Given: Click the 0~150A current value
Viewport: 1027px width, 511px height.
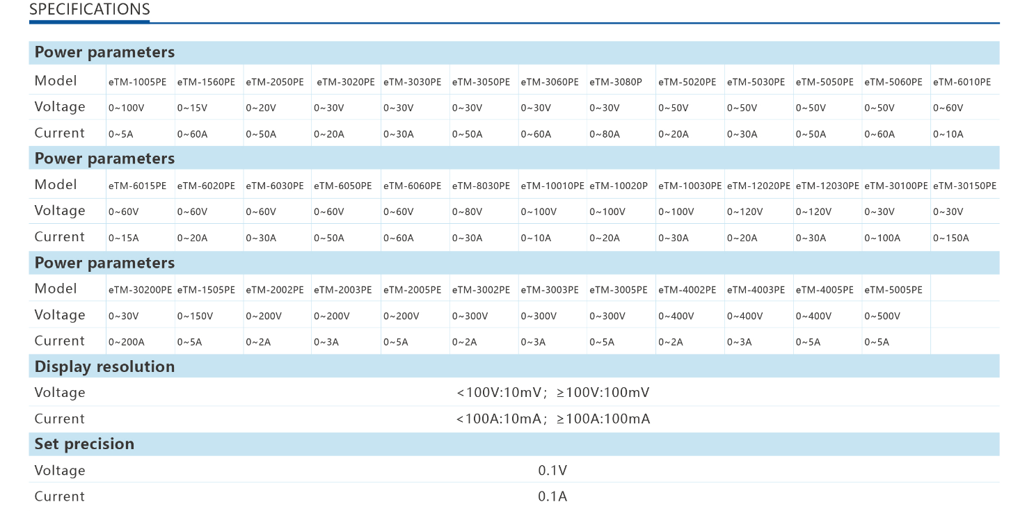Looking at the screenshot, I should pyautogui.click(x=951, y=238).
